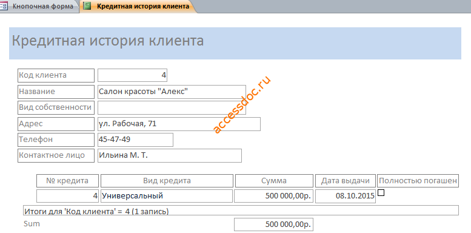Click the Дата выдачи column header

pyautogui.click(x=346, y=181)
